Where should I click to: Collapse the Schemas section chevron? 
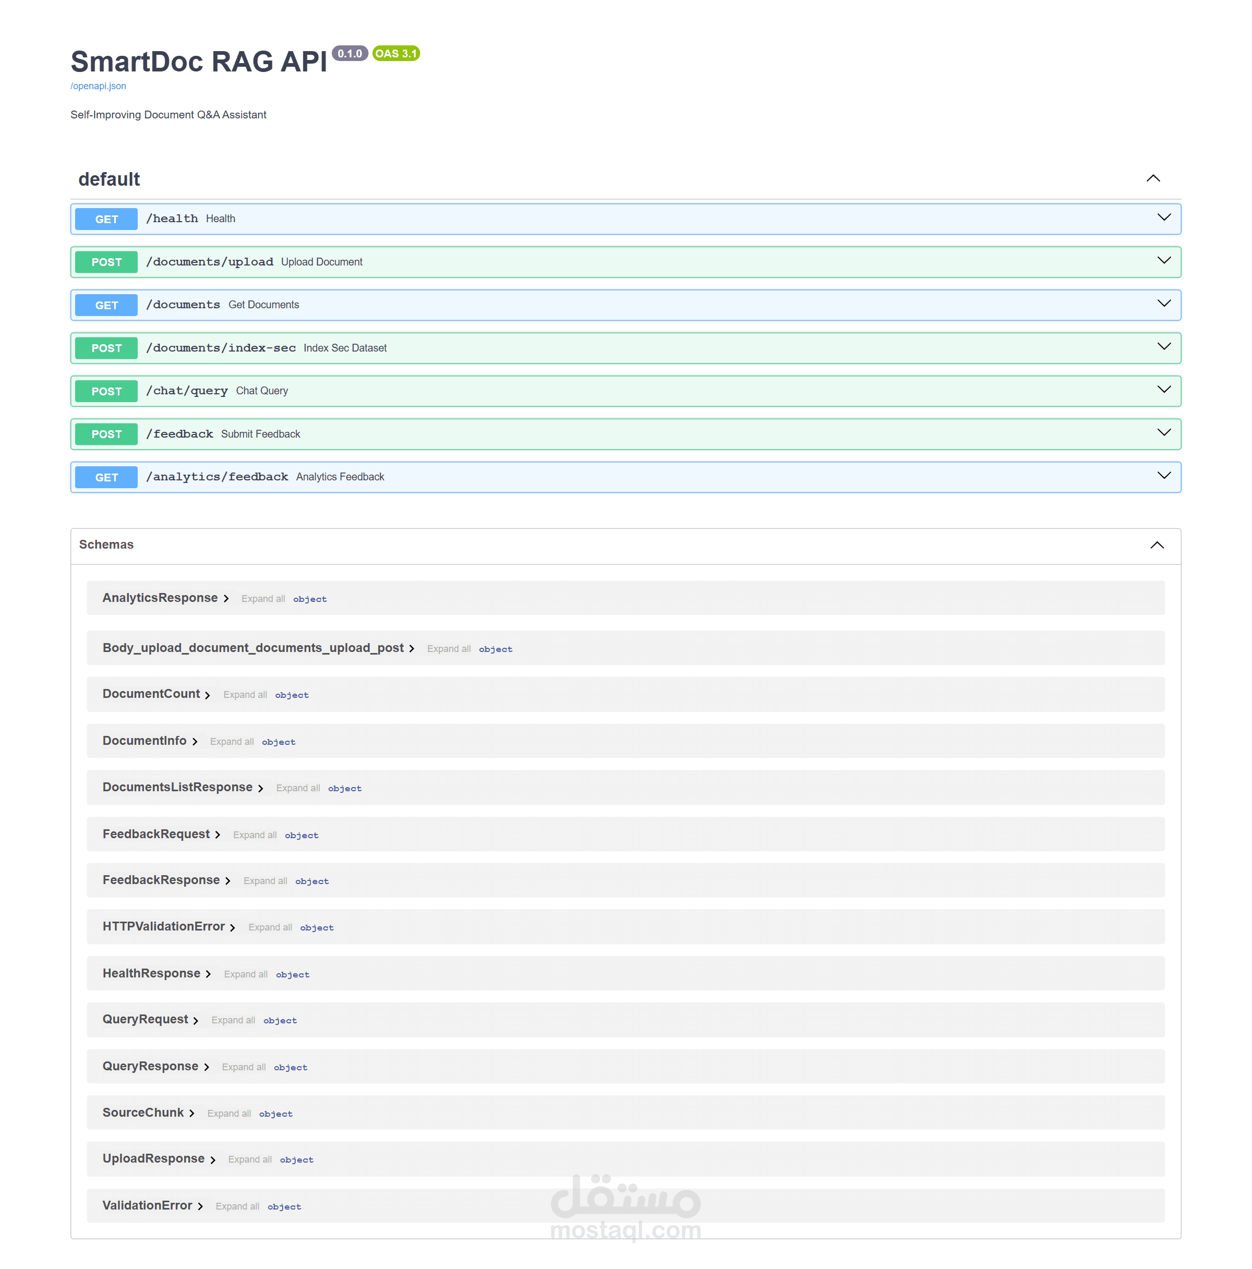(x=1157, y=545)
